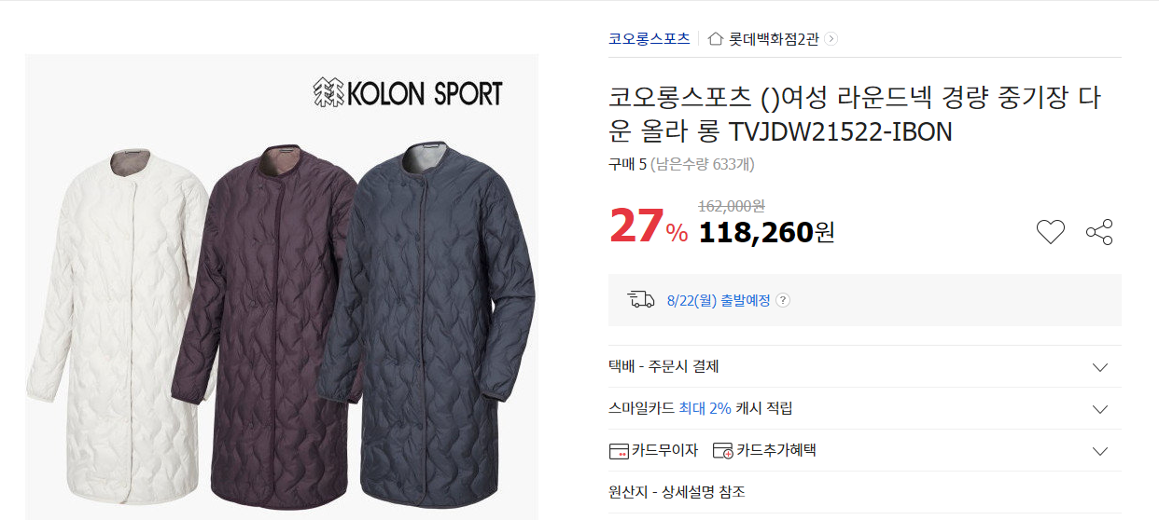Expand the card benefits row chevron
Image resolution: width=1159 pixels, height=520 pixels.
[x=1100, y=451]
